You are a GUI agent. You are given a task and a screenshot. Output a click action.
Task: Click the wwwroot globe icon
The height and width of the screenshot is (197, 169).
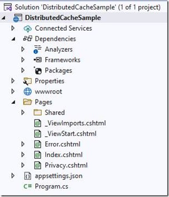tap(28, 91)
